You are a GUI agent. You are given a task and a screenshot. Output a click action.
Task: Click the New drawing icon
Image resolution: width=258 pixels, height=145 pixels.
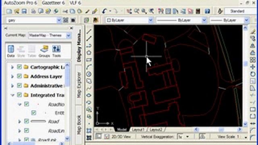tap(9, 11)
